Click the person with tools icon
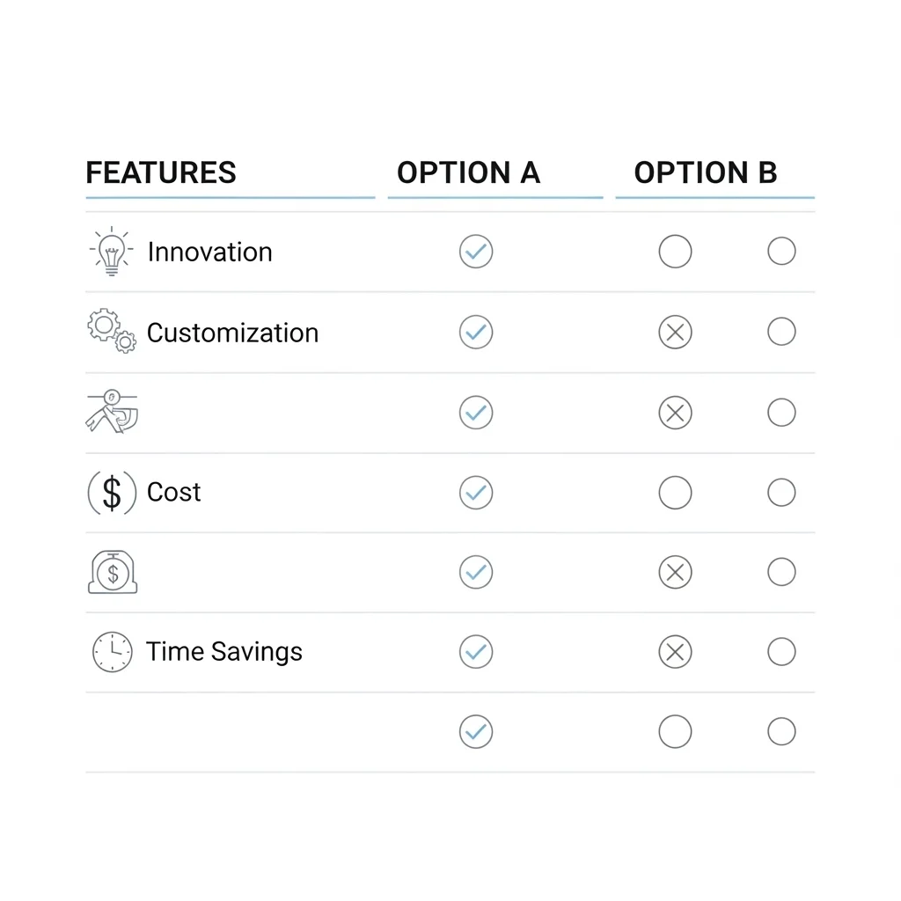 pyautogui.click(x=113, y=412)
